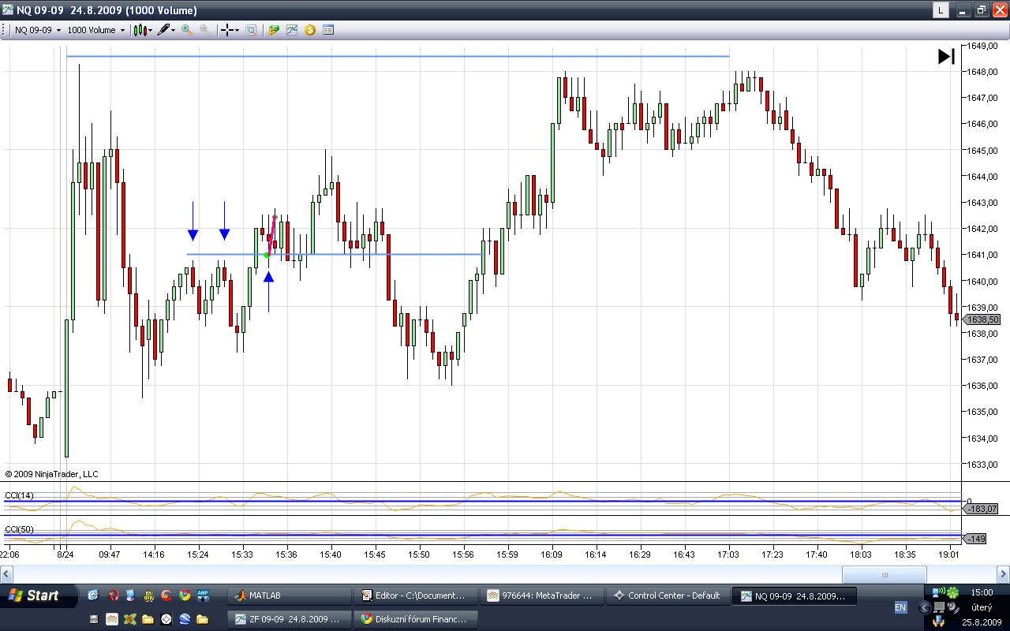1010x631 pixels.
Task: Click the red-orange swirl quick launch icon
Action: tap(166, 596)
